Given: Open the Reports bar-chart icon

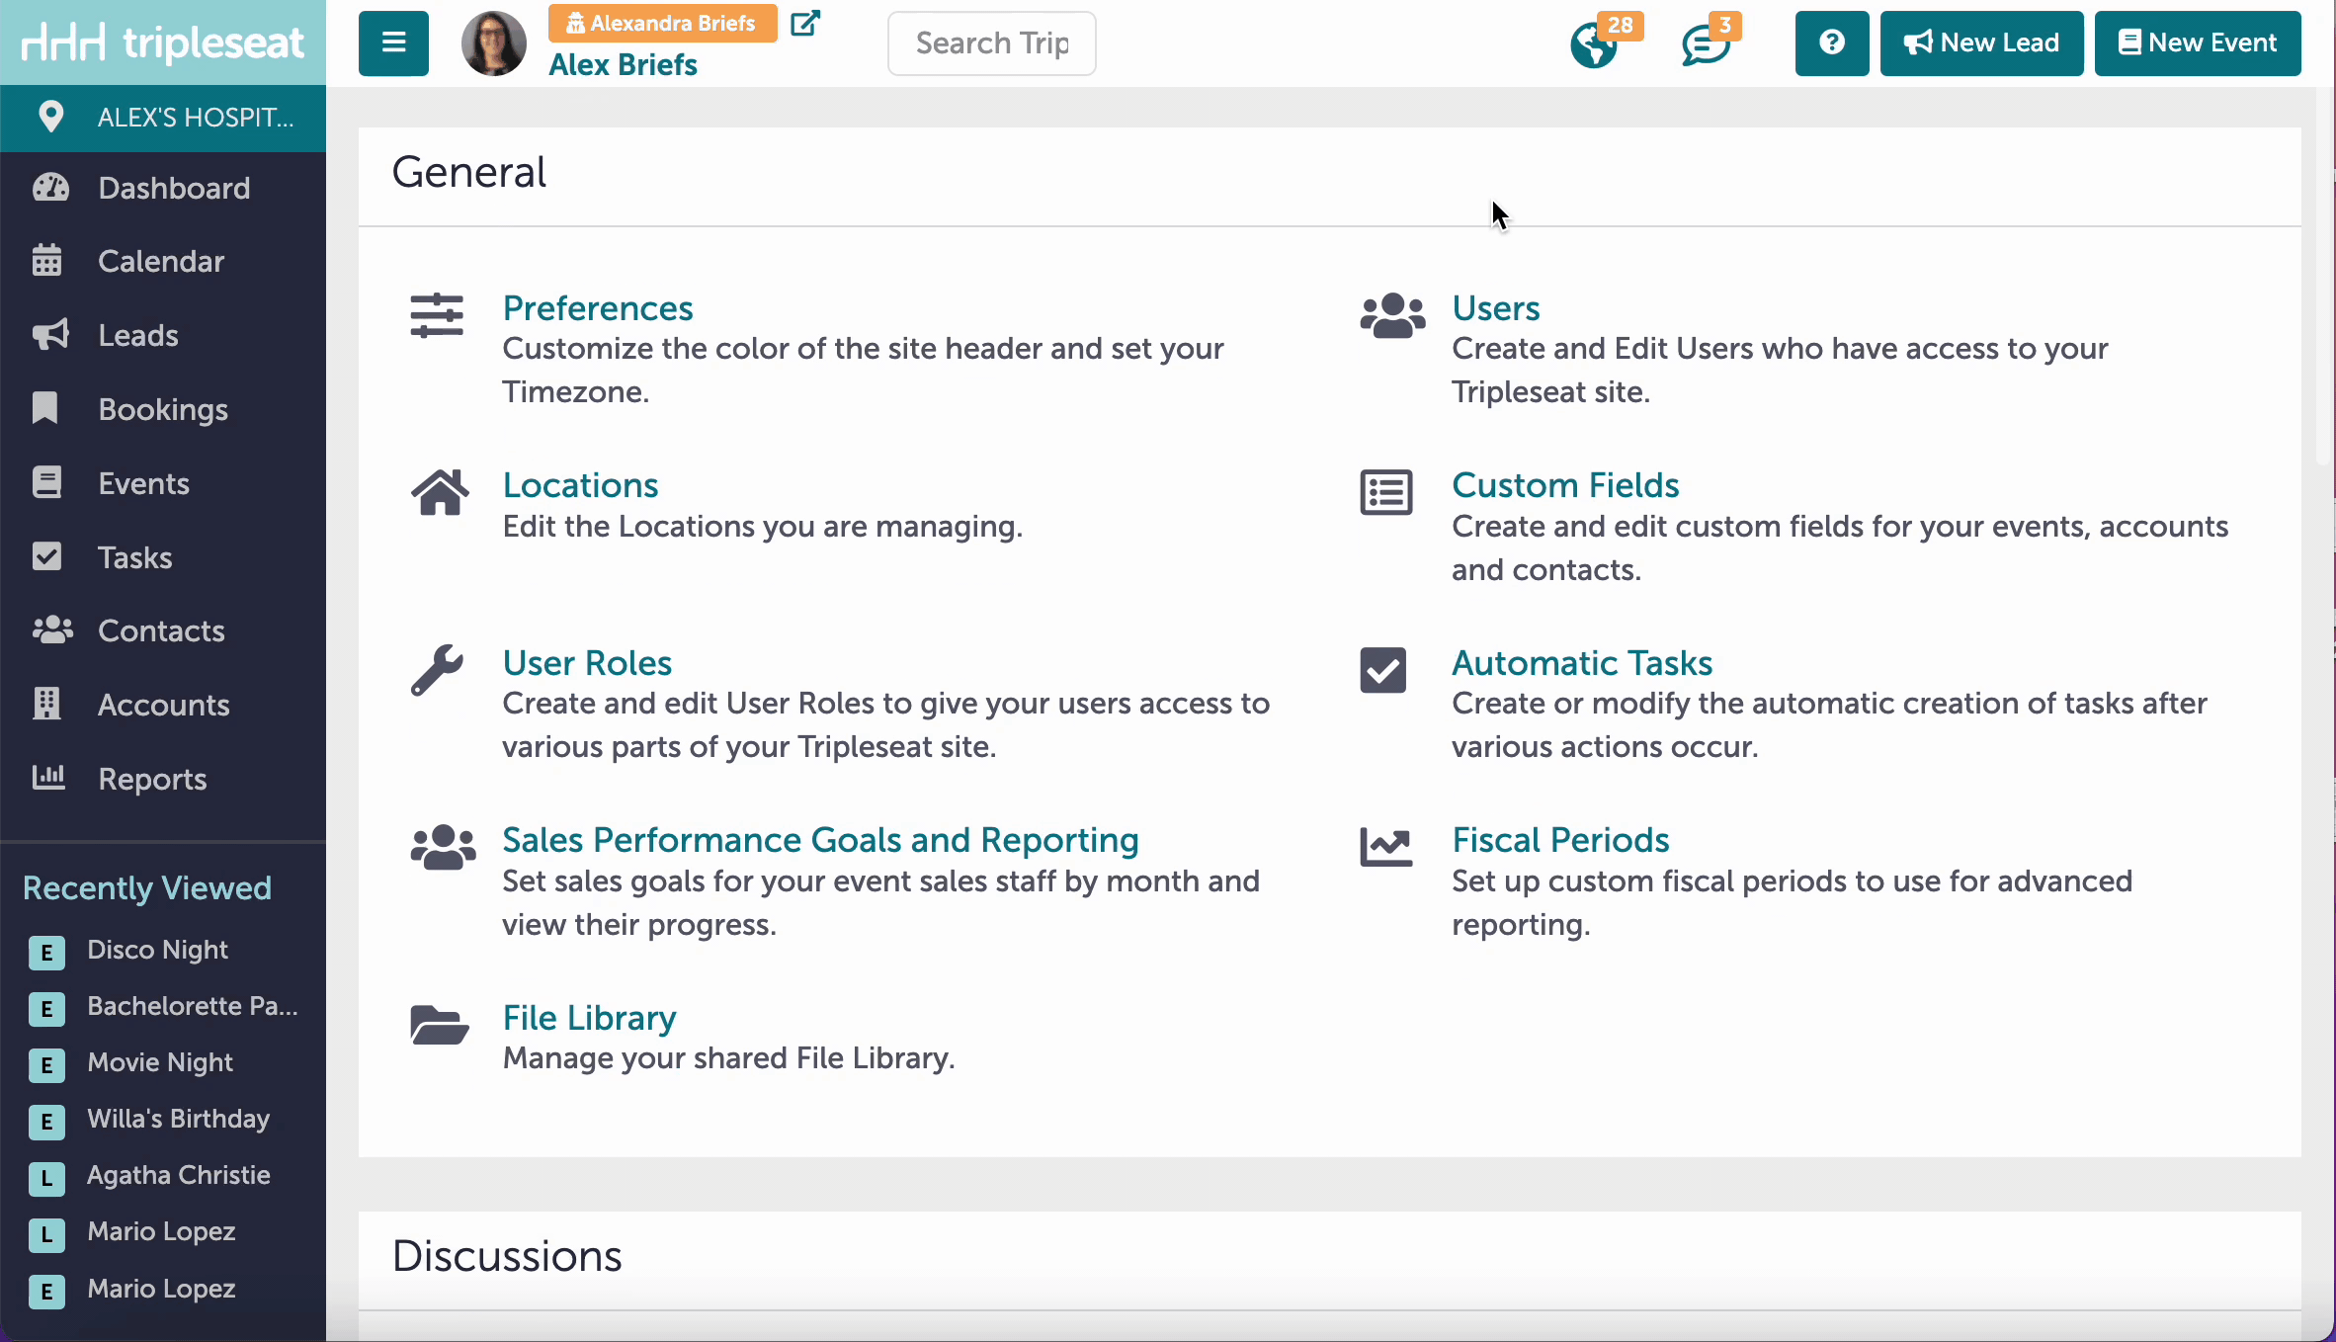Looking at the screenshot, I should (x=48, y=779).
